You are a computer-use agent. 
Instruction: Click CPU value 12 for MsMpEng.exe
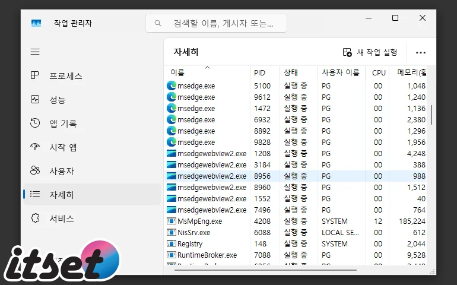tap(378, 221)
